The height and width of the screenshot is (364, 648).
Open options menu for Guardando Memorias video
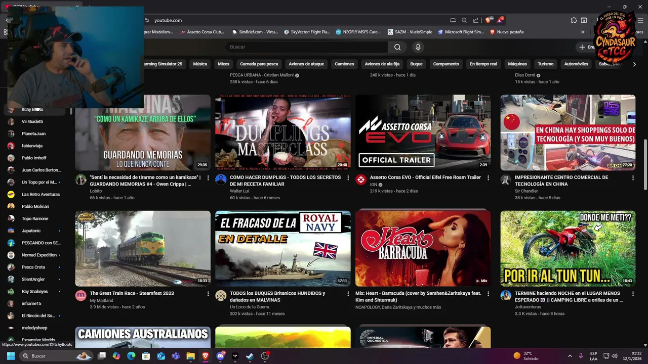pyautogui.click(x=208, y=178)
